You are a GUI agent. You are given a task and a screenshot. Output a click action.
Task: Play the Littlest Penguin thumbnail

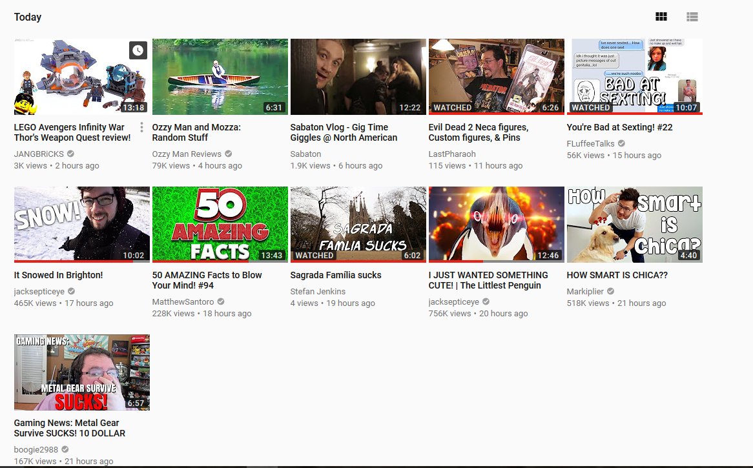497,225
